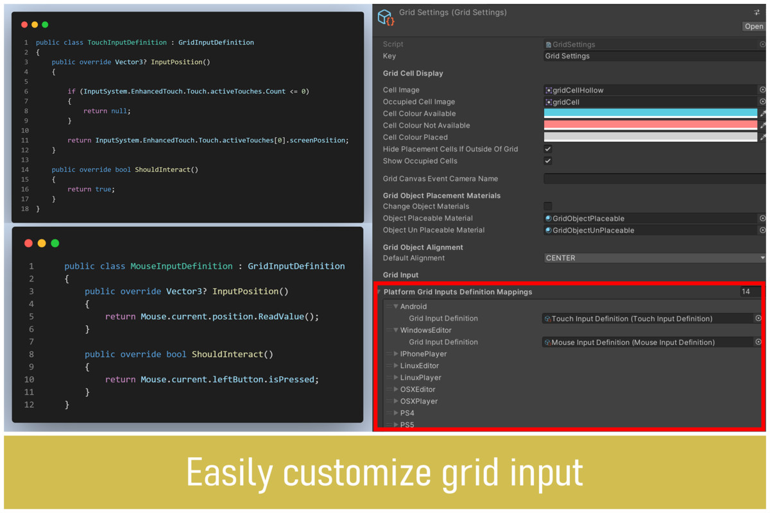
Task: Open the object picker for WindowsEditor's Grid Input Definition
Action: [x=758, y=342]
